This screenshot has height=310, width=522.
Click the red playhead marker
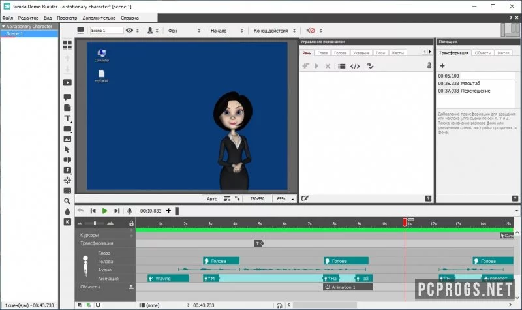pos(405,222)
